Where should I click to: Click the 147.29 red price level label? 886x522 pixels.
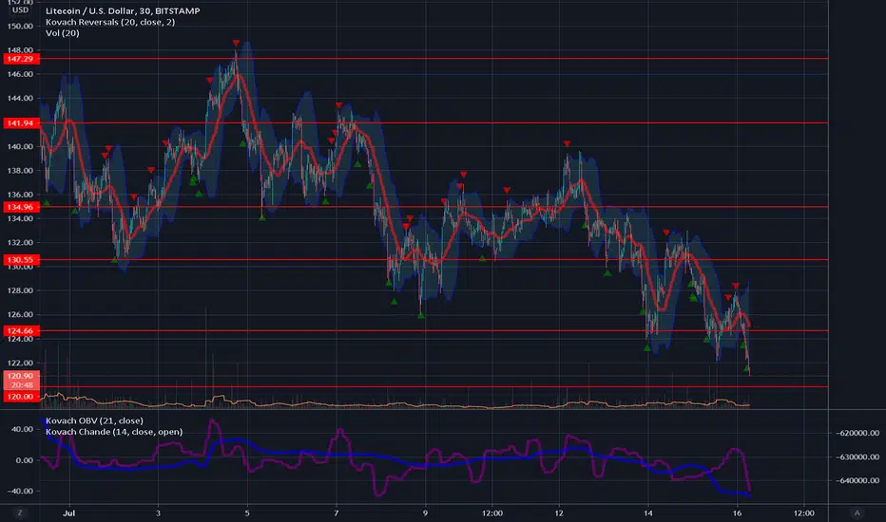(21, 59)
